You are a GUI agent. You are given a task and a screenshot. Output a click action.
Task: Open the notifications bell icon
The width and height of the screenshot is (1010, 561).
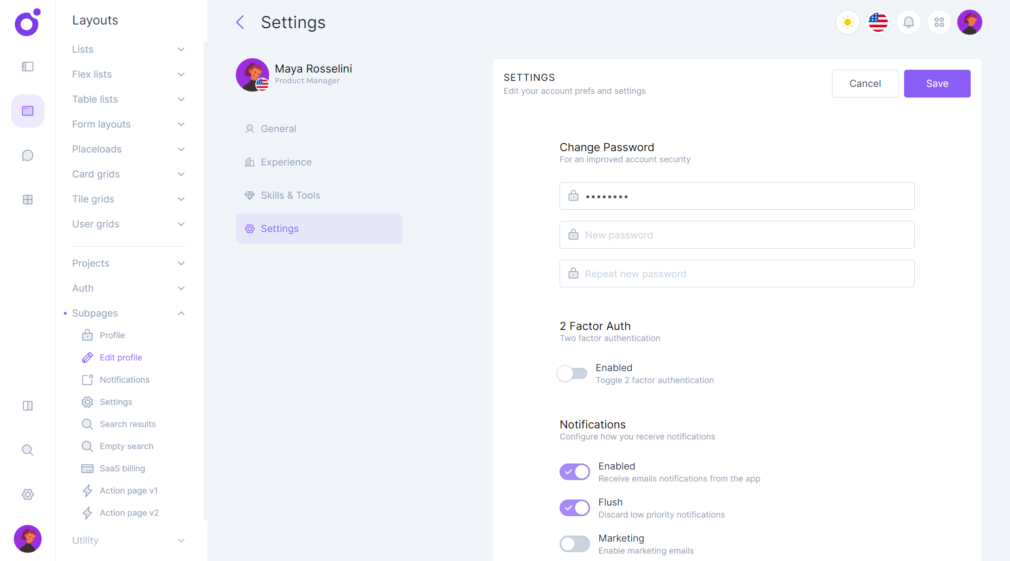click(x=908, y=22)
